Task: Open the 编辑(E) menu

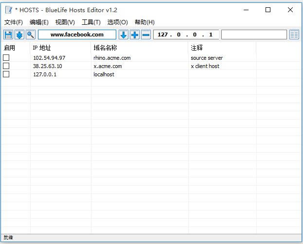Action: [x=39, y=22]
